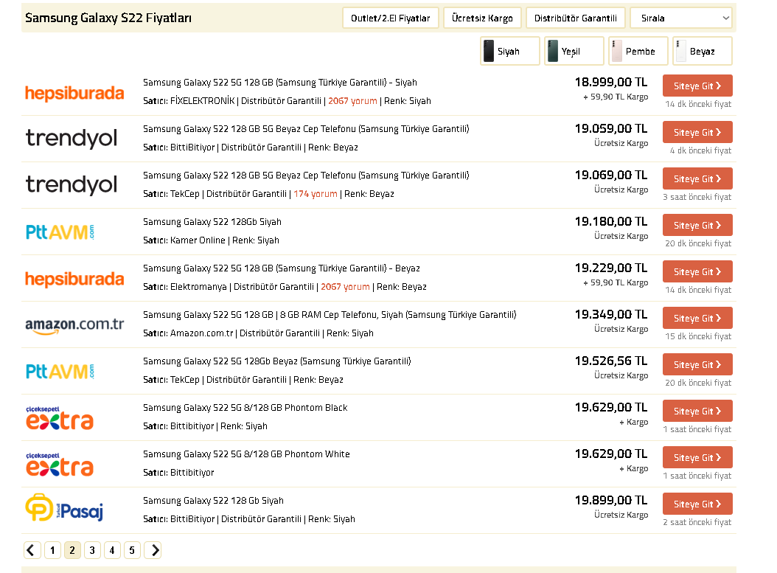
Task: Toggle the Distribütör Garantili filter
Action: click(575, 18)
